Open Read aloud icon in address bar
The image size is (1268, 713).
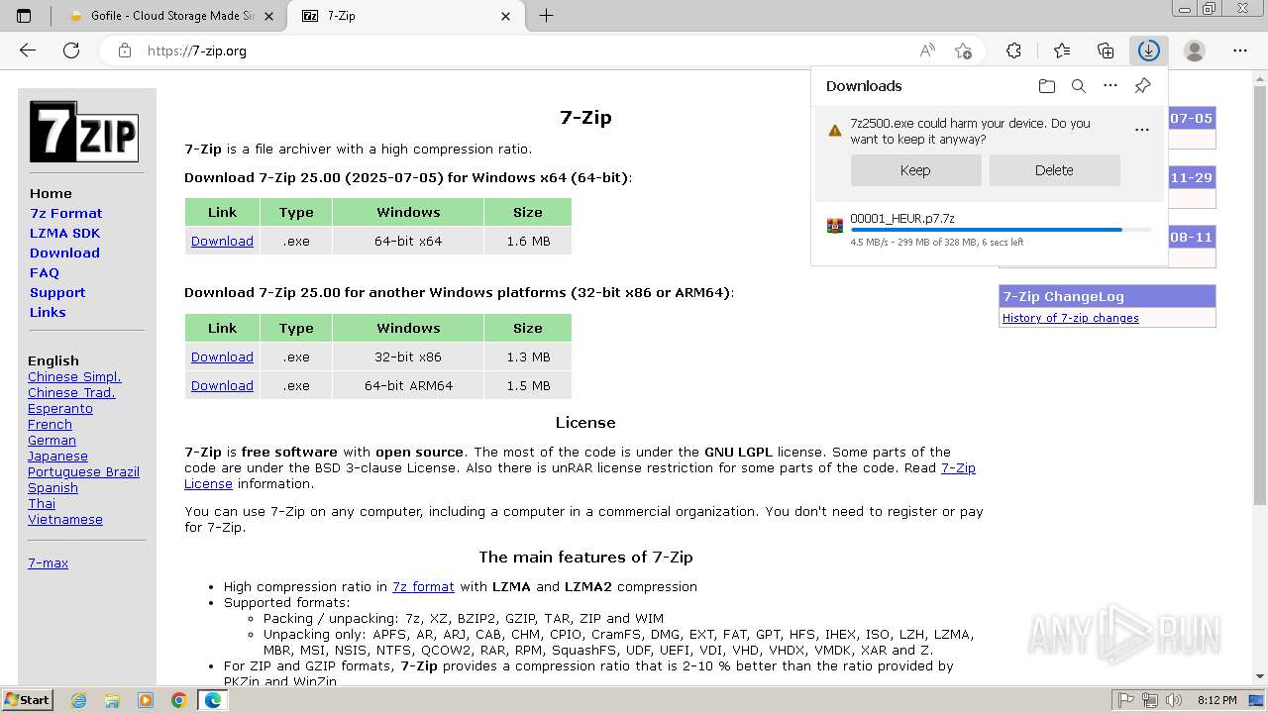pos(927,51)
